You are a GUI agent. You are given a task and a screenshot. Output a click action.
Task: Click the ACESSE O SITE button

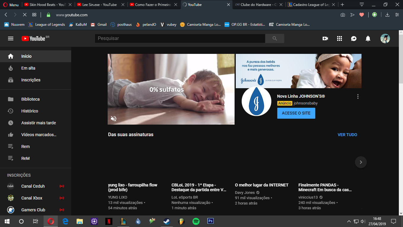coord(296,113)
